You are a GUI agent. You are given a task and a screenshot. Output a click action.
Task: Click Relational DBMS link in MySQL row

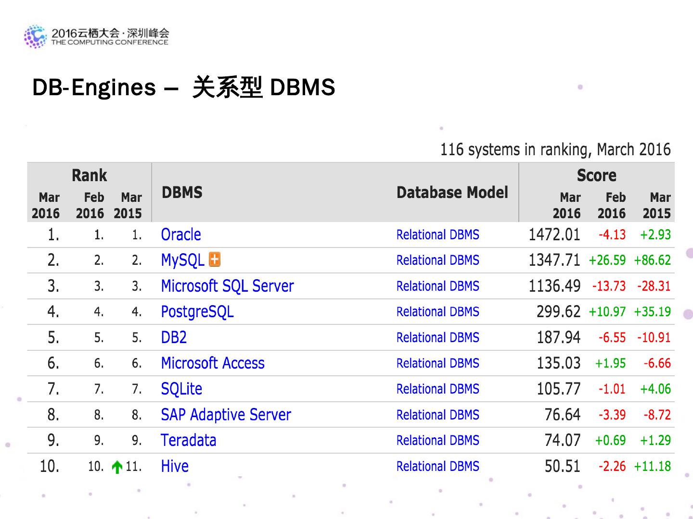[x=438, y=260]
